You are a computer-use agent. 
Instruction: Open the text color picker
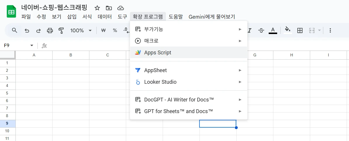click(x=273, y=30)
